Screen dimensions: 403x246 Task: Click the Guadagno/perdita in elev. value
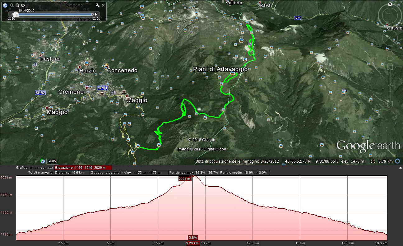pyautogui.click(x=129, y=172)
